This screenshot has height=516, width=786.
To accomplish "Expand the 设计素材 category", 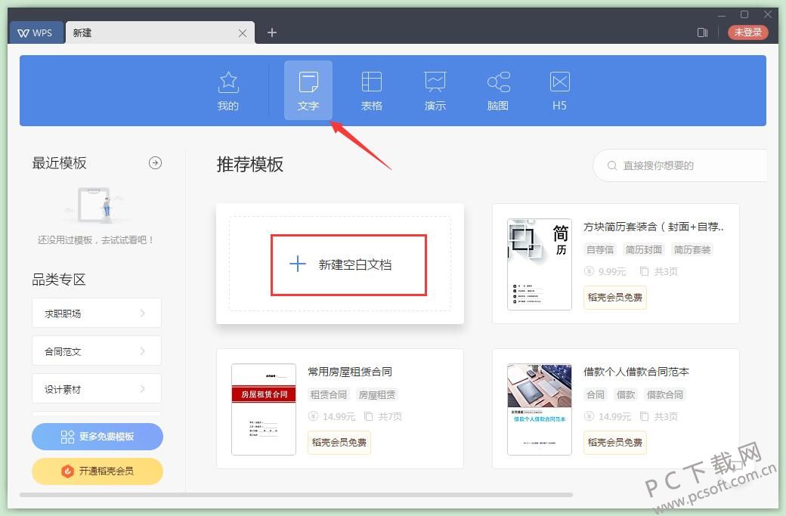I will (96, 388).
